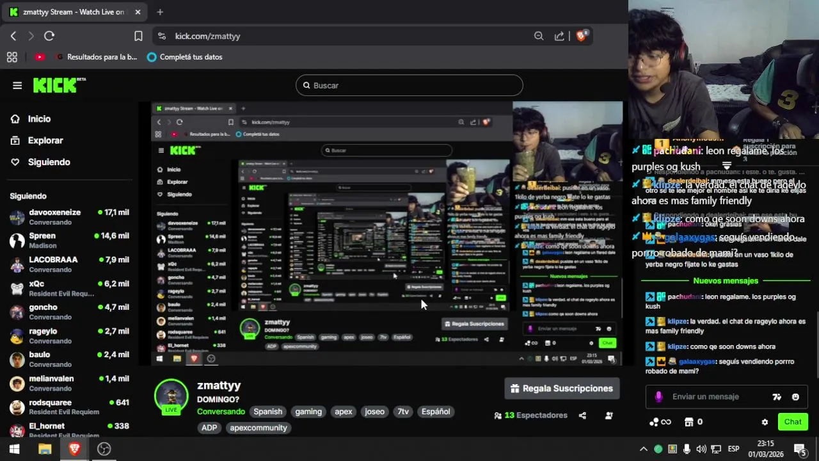The height and width of the screenshot is (461, 819).
Task: Expand hidden system tray icons chevron
Action: tap(644, 449)
